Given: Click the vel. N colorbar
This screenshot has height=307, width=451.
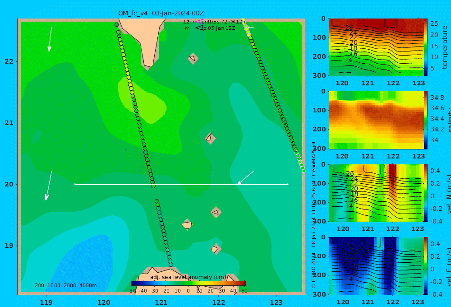Looking at the screenshot, I should 425,193.
